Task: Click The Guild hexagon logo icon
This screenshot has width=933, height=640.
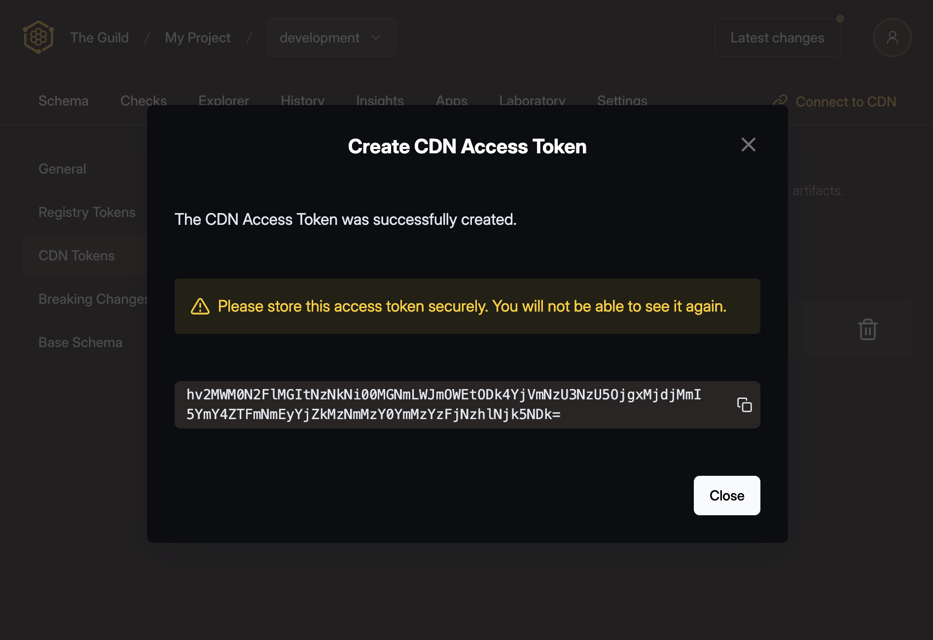Action: (37, 37)
